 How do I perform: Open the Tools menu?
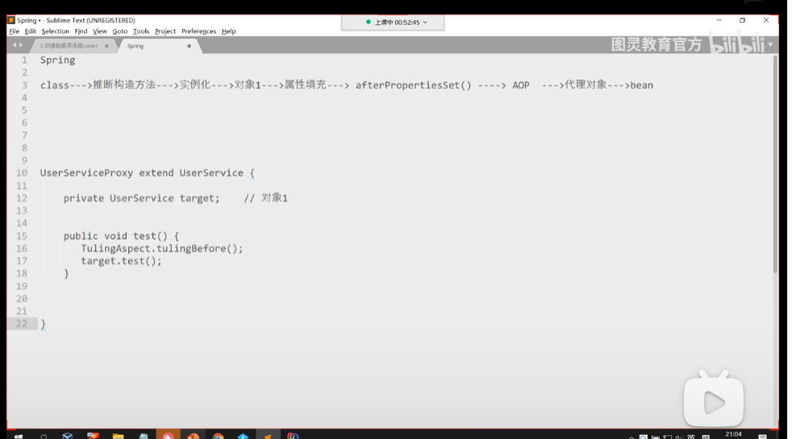pos(141,31)
